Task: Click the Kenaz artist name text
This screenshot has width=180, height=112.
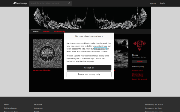Action: click(135, 55)
